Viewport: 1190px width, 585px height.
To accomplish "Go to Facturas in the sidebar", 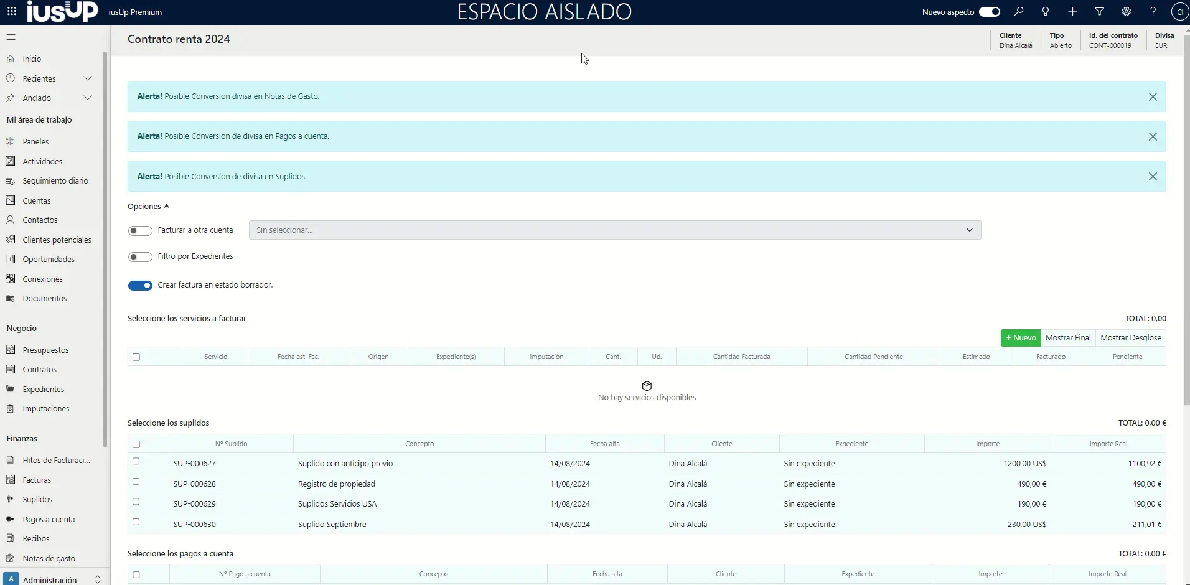I will click(x=37, y=480).
